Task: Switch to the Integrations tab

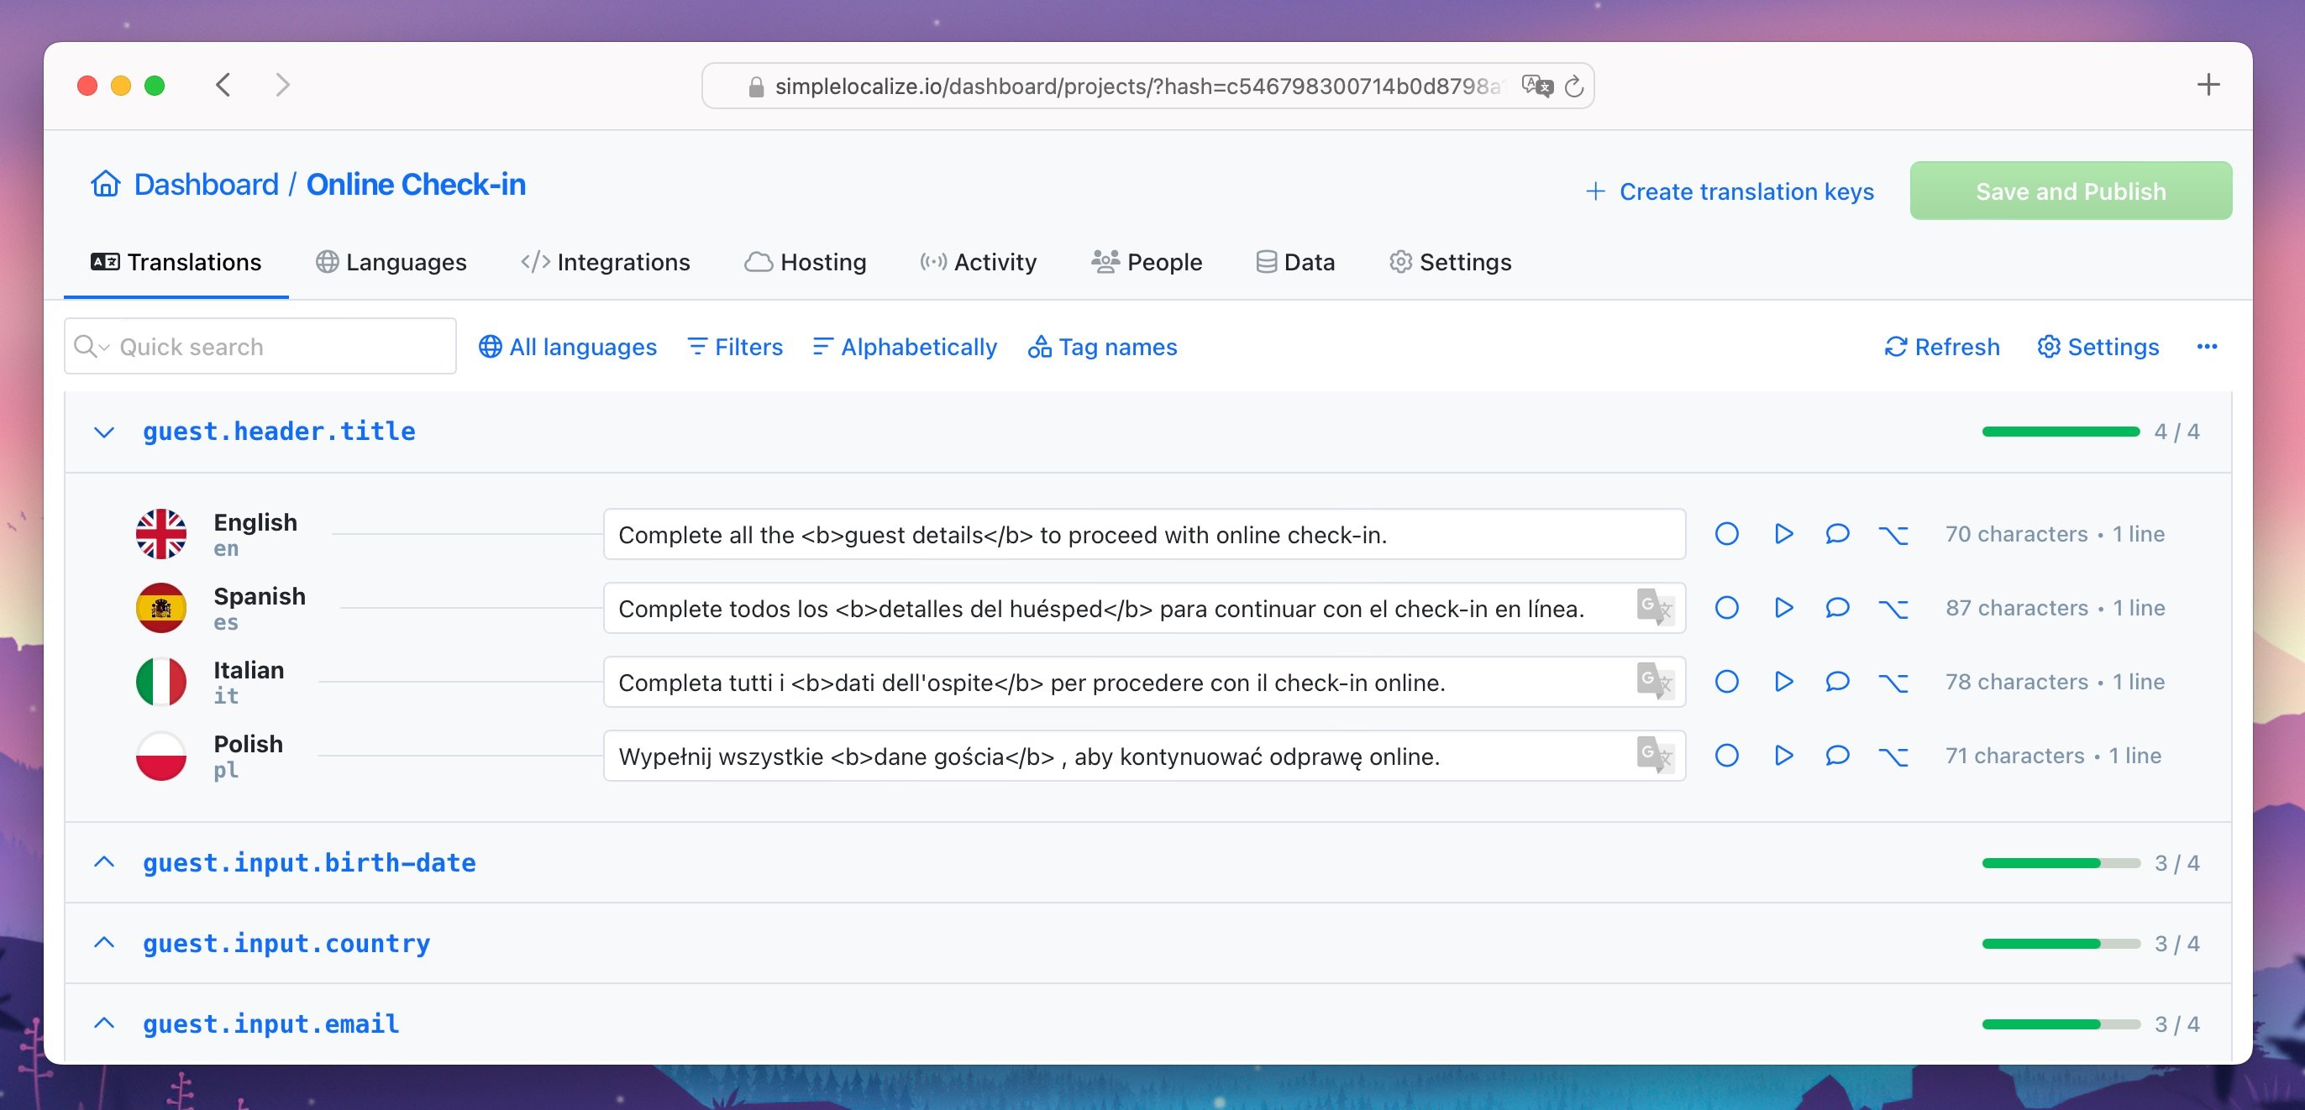Action: pyautogui.click(x=605, y=262)
